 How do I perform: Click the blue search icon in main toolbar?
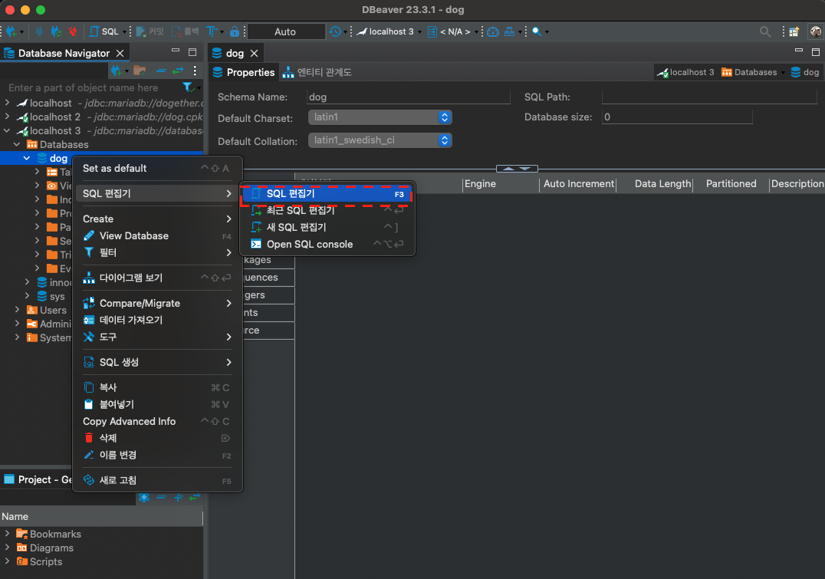(x=537, y=31)
